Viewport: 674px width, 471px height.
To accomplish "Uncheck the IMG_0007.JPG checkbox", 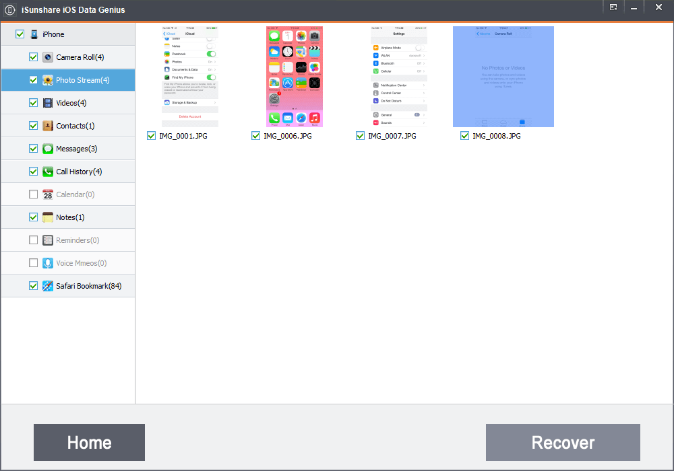I will tap(361, 136).
